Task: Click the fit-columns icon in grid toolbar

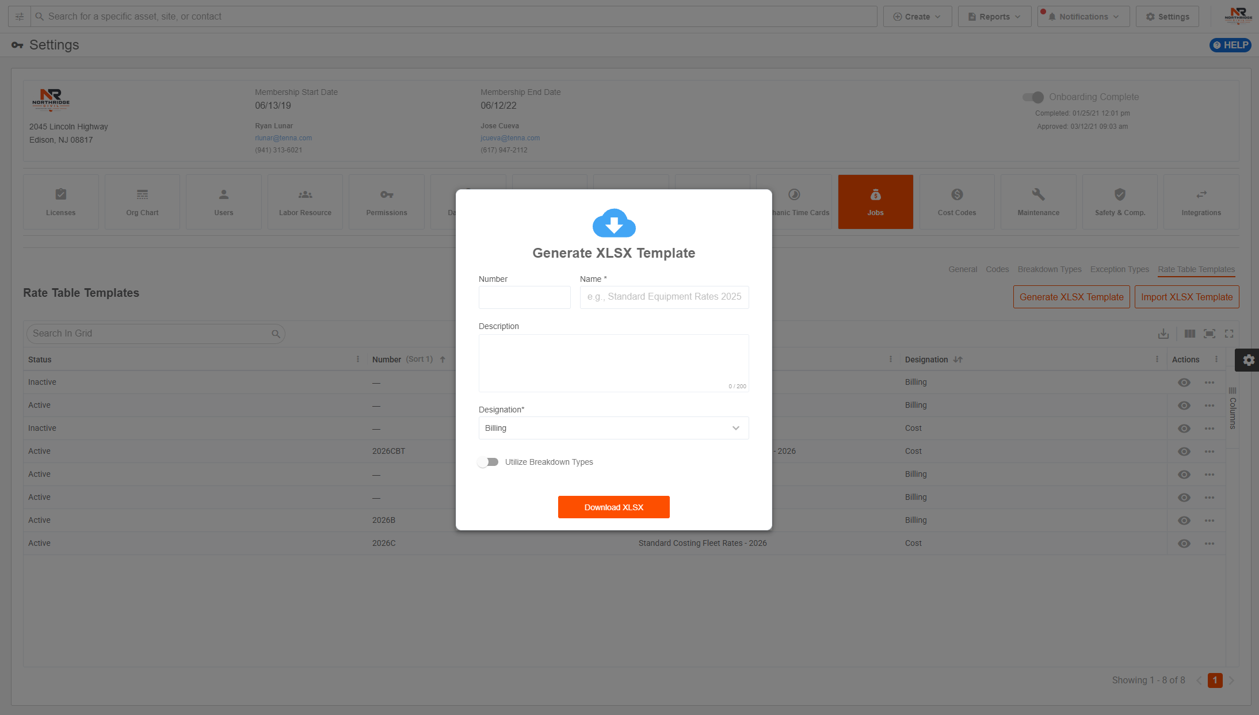Action: [x=1210, y=334]
